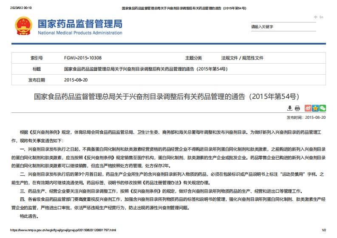
Task: Click the 法规文件 / 规范性文件 category value
Action: click(x=242, y=58)
